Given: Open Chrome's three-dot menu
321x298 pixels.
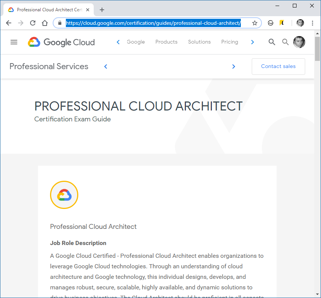Looking at the screenshot, I should point(312,23).
